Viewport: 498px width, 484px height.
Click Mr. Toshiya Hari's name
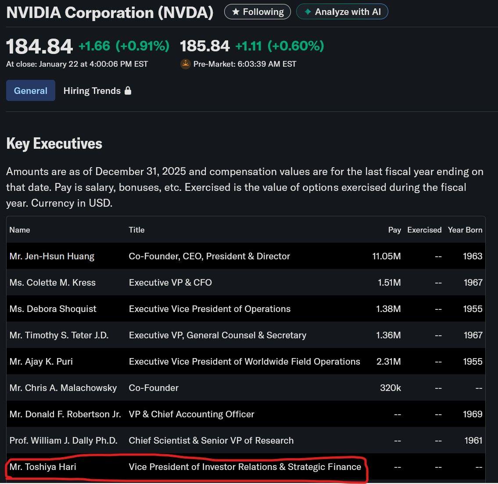(x=43, y=467)
